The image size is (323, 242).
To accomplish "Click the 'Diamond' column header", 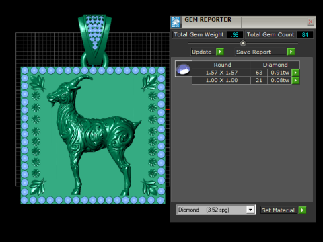I will coord(275,65).
